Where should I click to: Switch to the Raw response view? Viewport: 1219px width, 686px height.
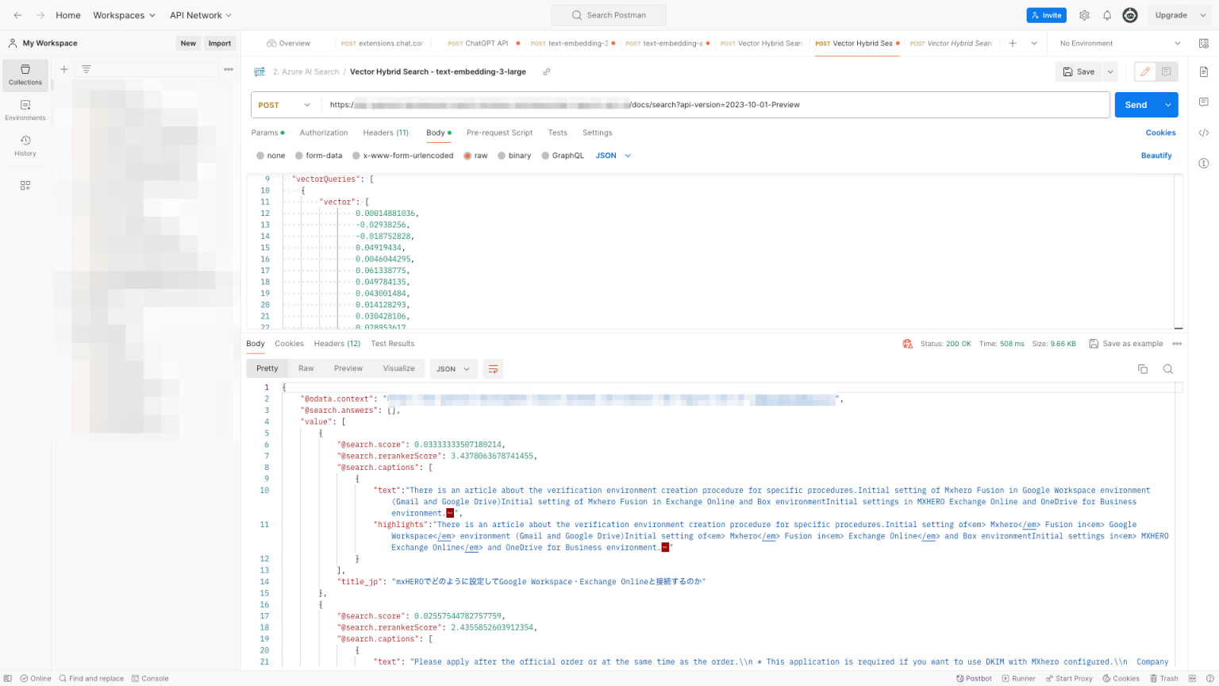pos(306,368)
